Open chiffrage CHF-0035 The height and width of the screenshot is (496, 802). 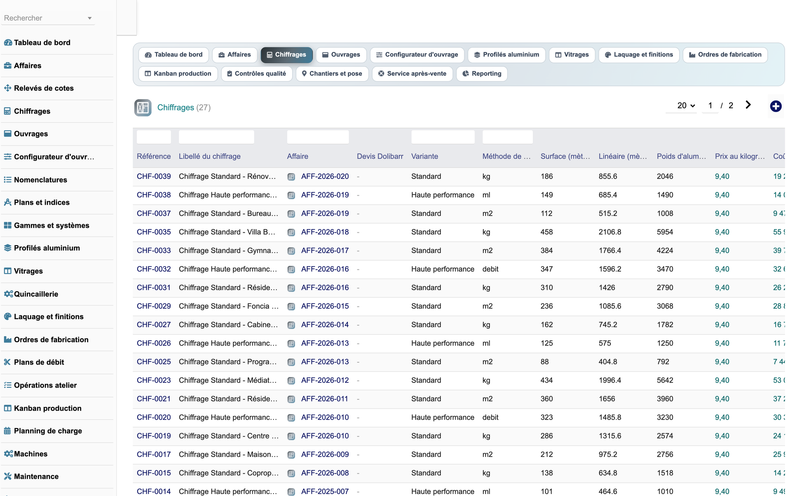(x=154, y=232)
